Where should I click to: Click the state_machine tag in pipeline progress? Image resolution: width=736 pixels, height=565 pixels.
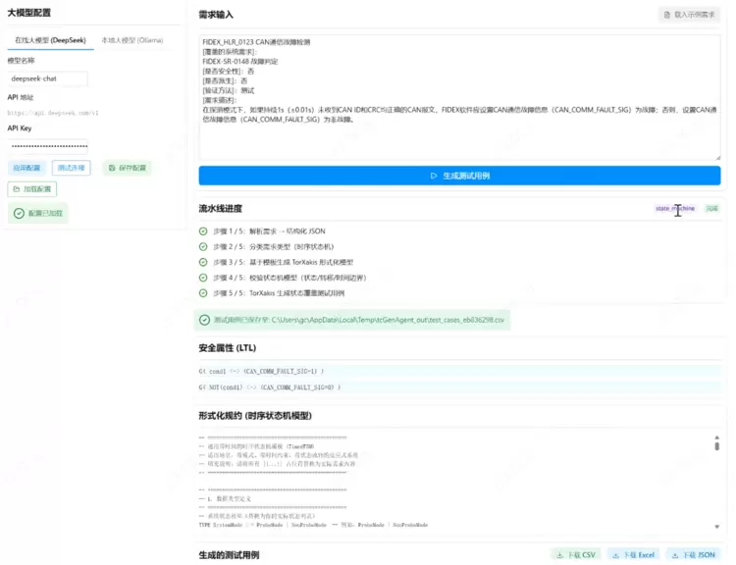coord(675,208)
